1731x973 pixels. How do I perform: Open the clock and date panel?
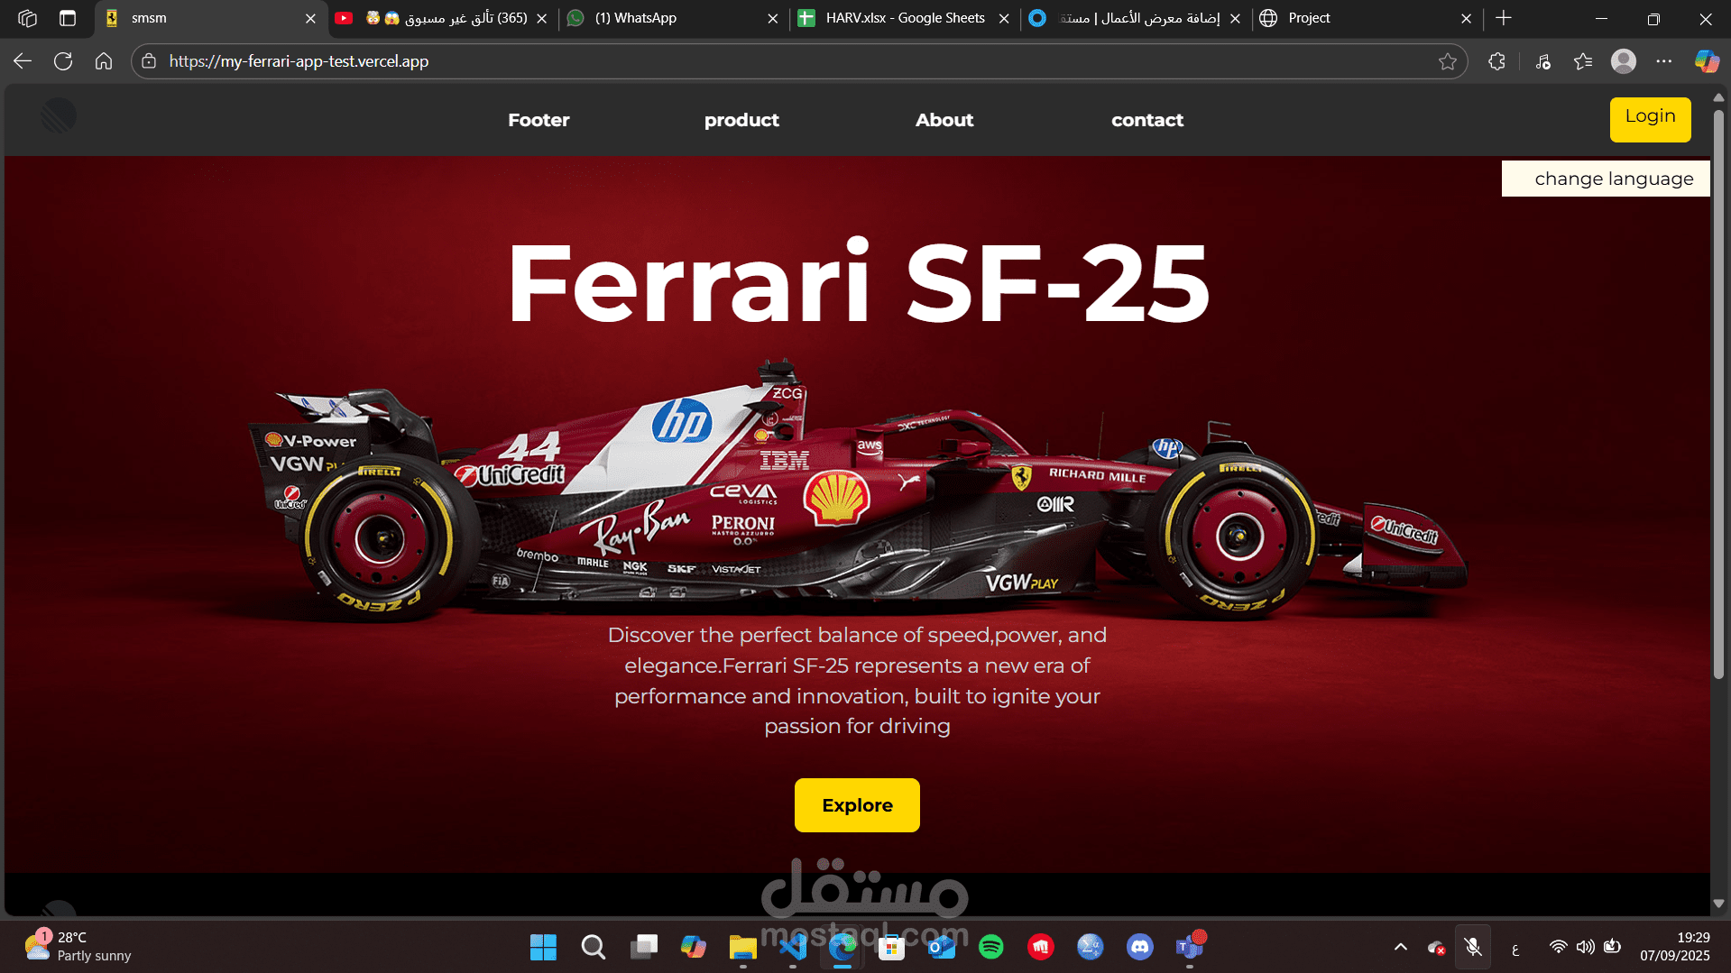click(1674, 947)
